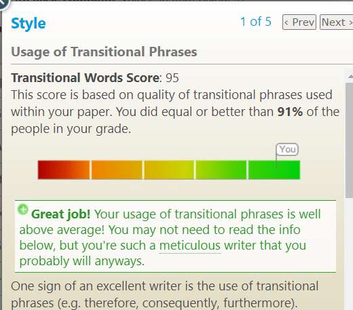The width and height of the screenshot is (353, 310).
Task: Click the bright green final score segment
Action: coord(274,170)
